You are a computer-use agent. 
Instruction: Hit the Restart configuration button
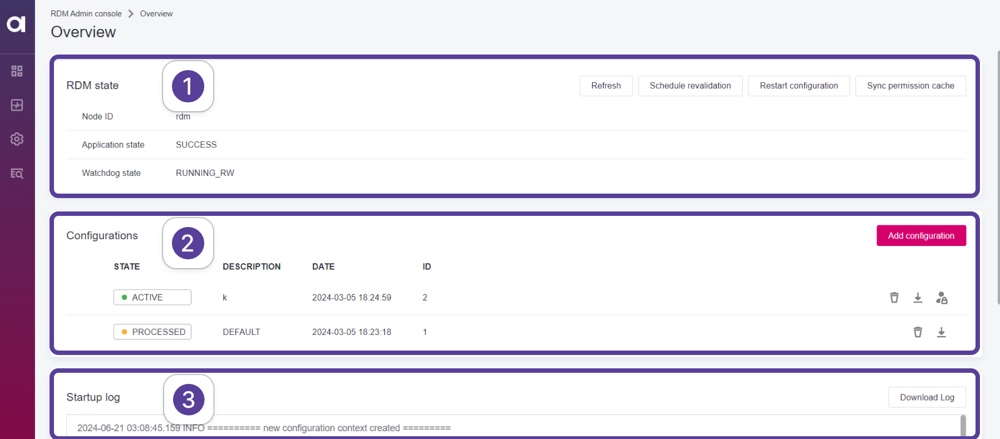(799, 86)
